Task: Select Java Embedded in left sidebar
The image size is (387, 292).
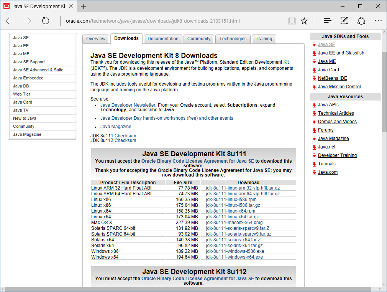Action: click(x=28, y=78)
